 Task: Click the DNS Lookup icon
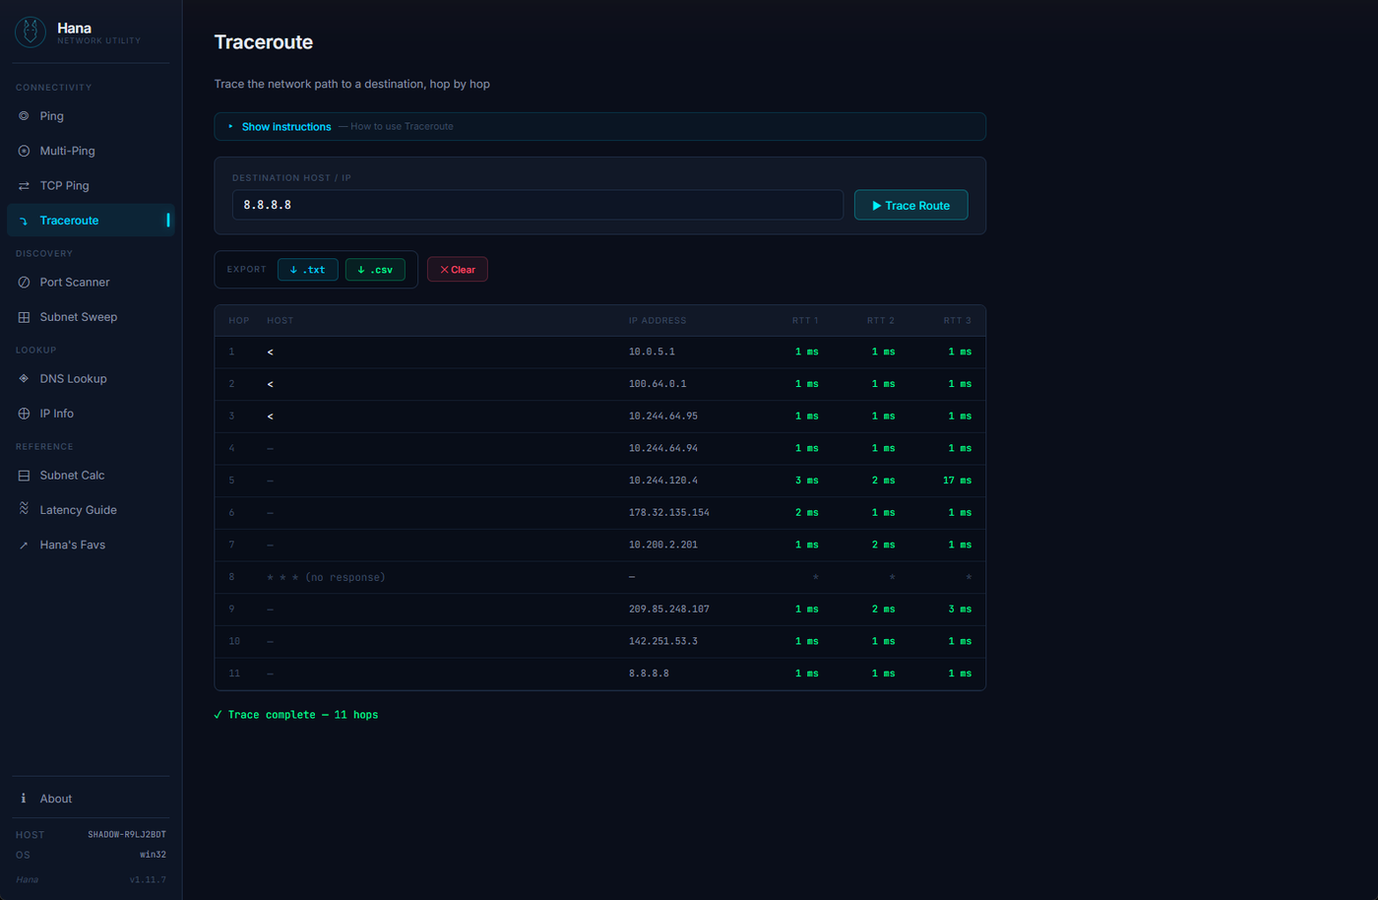[x=24, y=378]
